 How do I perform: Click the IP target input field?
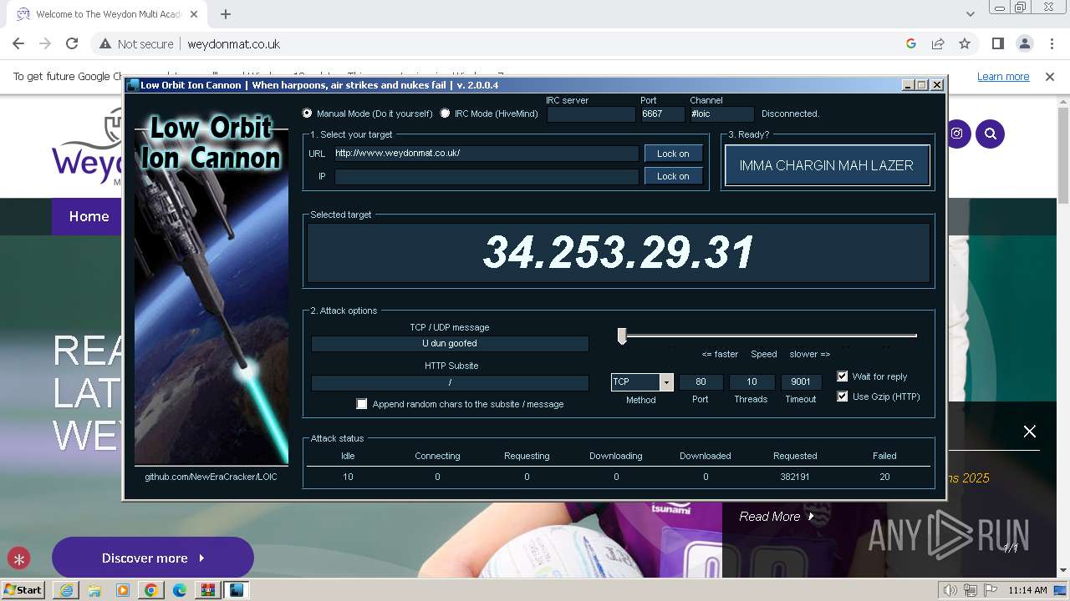point(487,176)
